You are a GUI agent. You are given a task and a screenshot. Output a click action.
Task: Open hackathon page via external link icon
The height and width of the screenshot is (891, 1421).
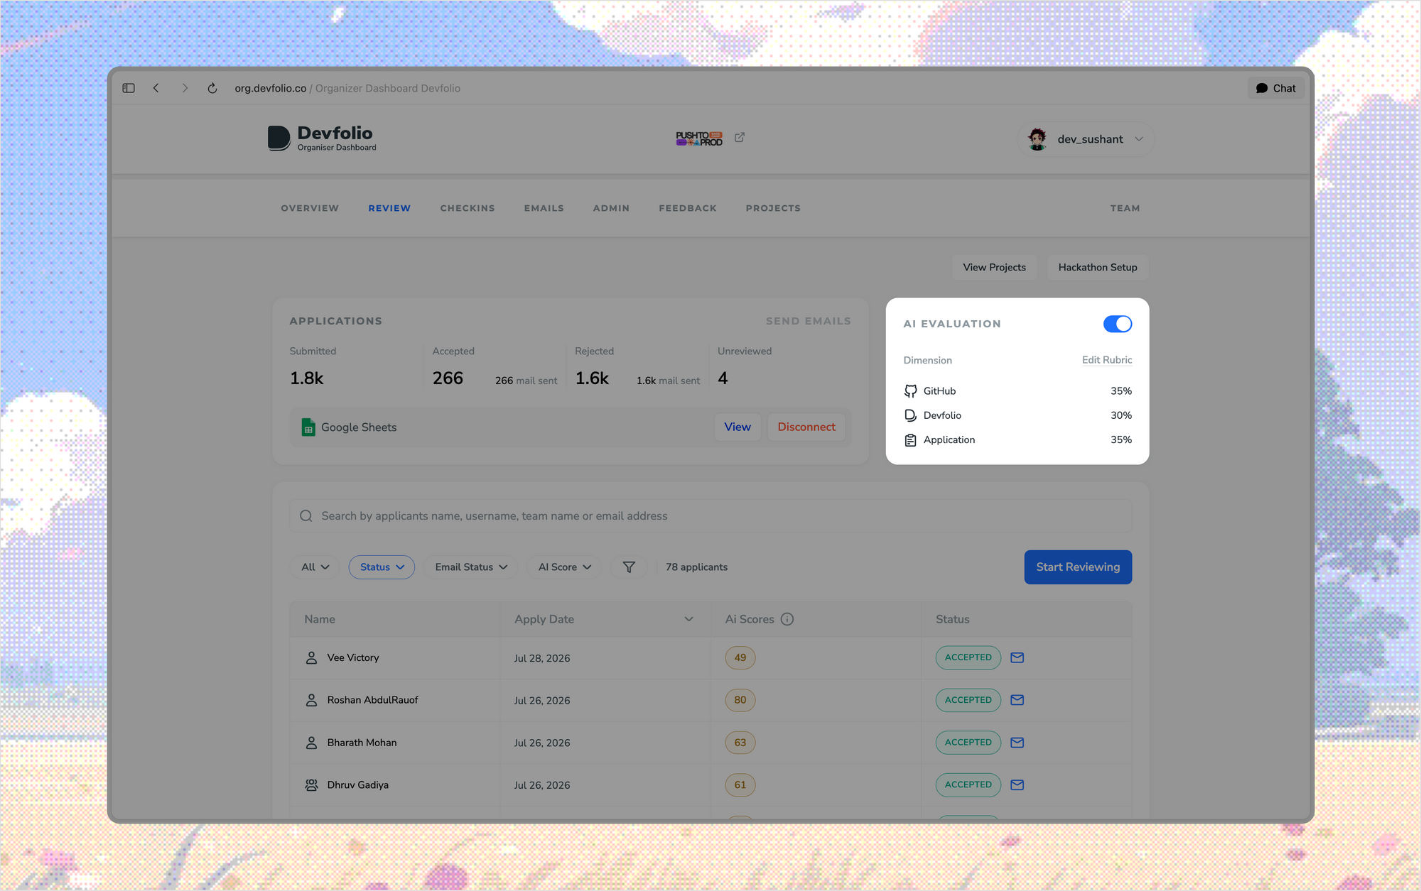point(740,137)
